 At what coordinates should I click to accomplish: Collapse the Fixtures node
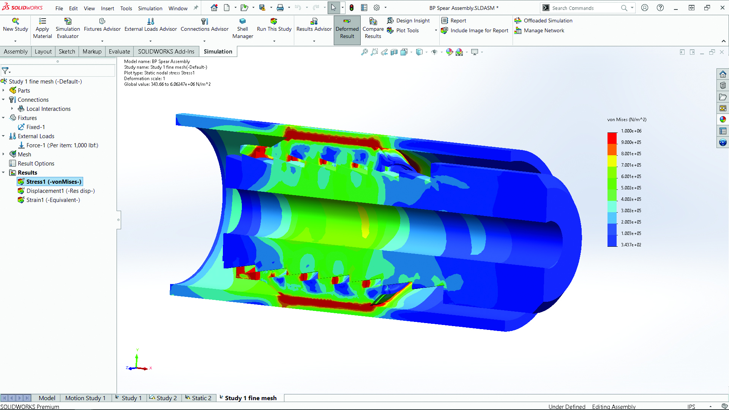[x=3, y=118]
